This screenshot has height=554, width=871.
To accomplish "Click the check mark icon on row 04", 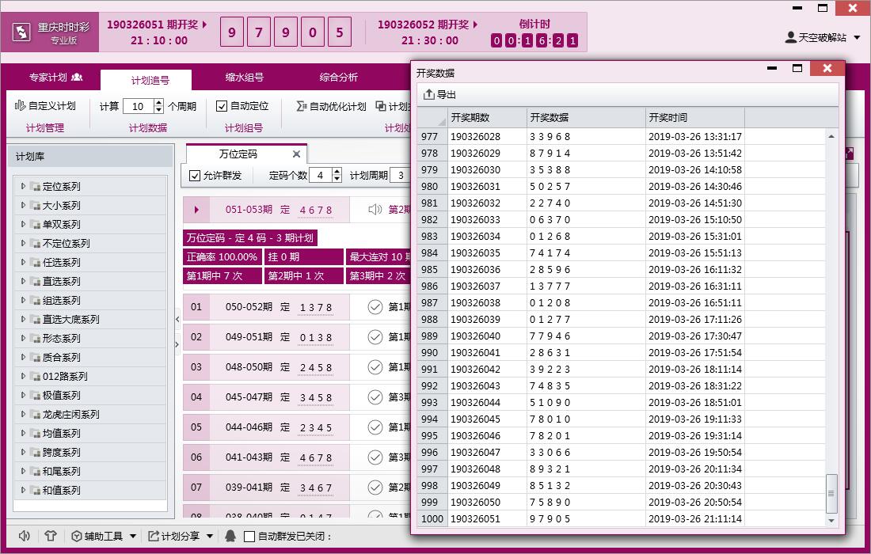I will [375, 397].
